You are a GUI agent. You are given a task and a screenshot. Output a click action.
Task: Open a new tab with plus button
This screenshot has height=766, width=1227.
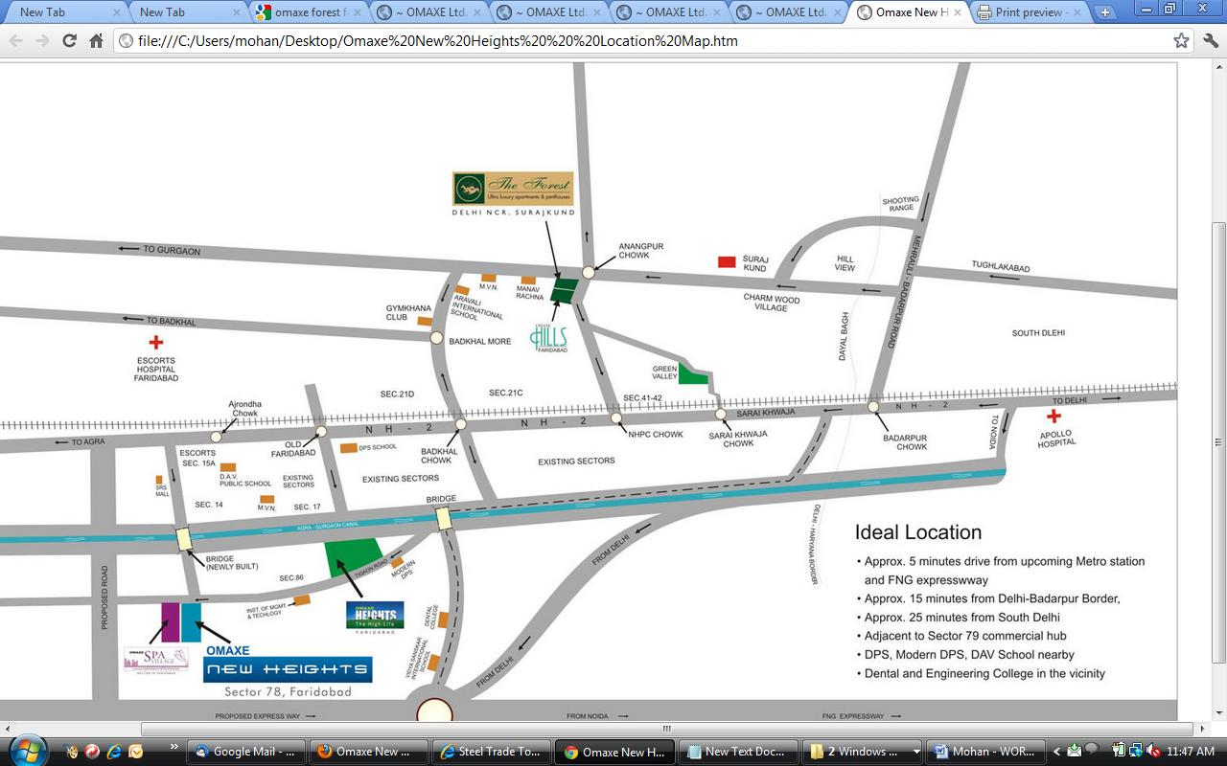(x=1105, y=12)
